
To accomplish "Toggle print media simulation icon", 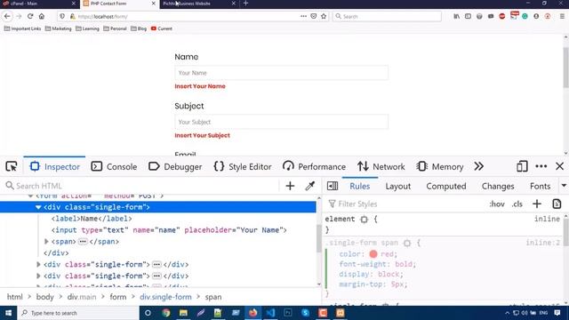I will pos(557,204).
